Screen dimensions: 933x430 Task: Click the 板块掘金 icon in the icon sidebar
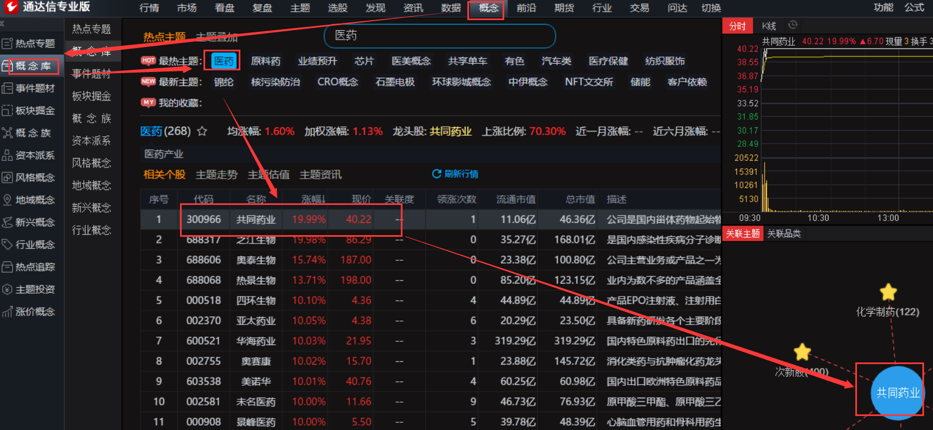pyautogui.click(x=7, y=111)
